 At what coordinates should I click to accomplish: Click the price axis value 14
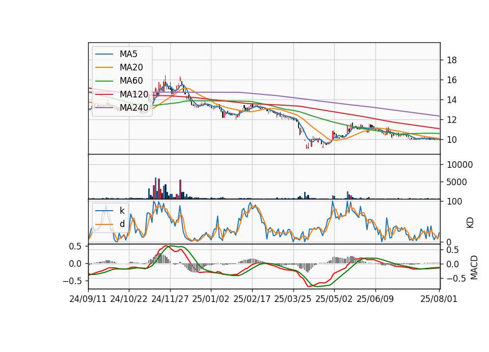(452, 100)
